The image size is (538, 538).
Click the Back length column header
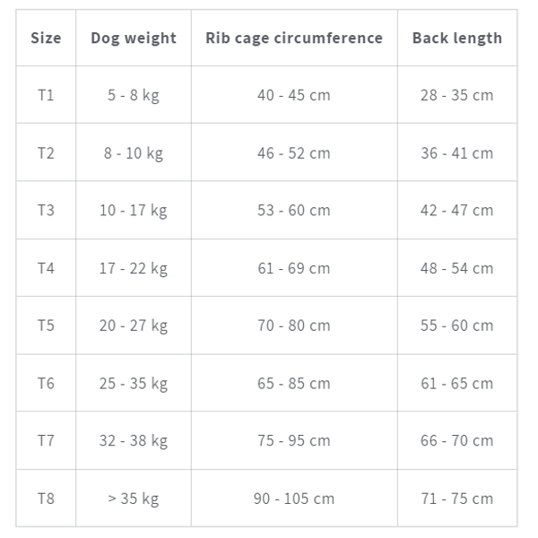click(456, 38)
